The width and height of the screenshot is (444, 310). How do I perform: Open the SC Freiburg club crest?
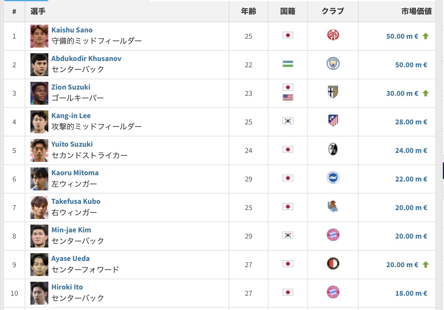tap(333, 149)
